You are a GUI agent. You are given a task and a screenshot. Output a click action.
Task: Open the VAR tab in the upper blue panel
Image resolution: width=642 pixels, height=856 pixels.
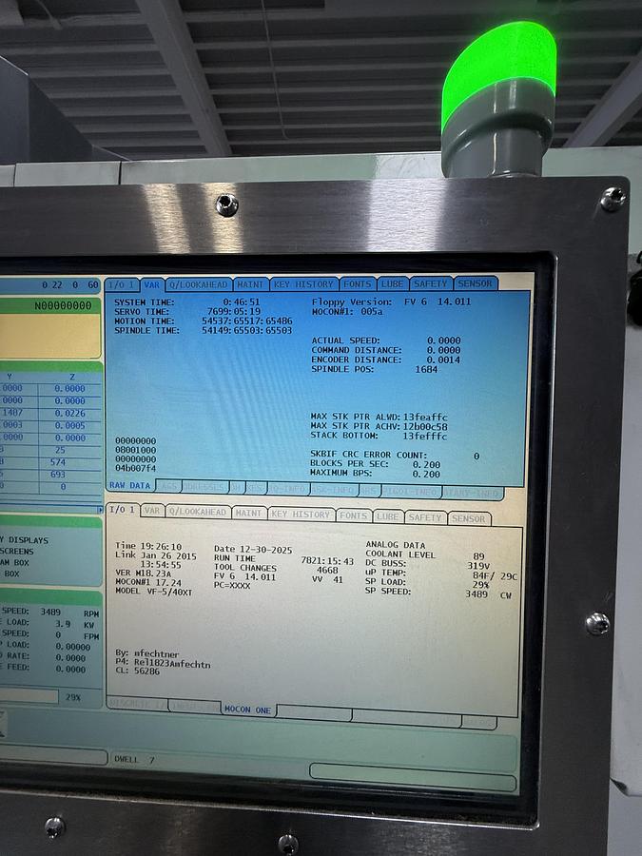pyautogui.click(x=152, y=285)
